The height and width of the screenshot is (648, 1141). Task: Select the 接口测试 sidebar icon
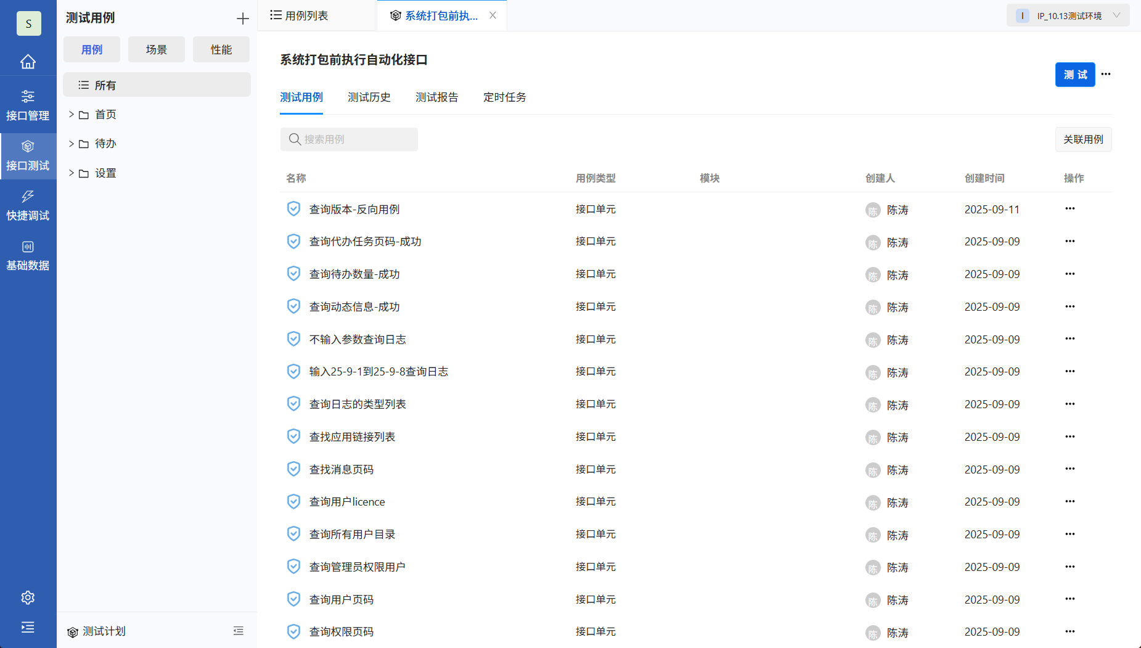28,154
